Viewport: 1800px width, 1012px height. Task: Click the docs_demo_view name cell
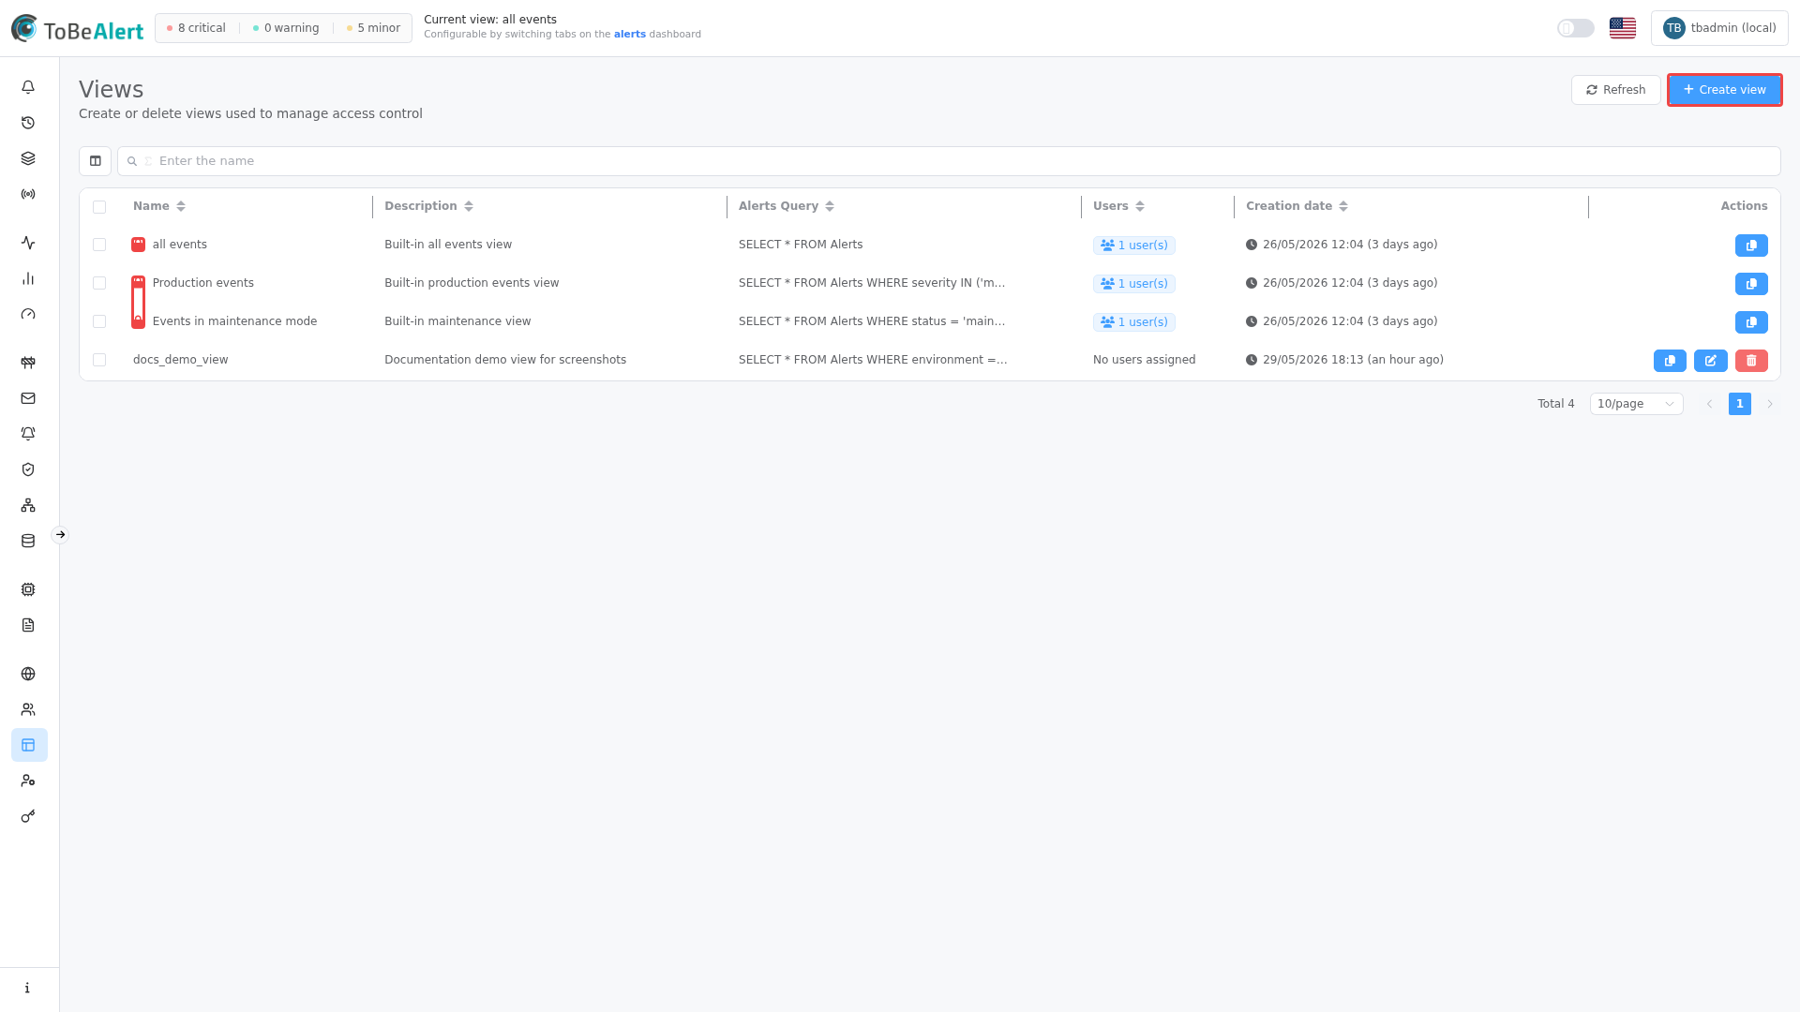coord(180,360)
